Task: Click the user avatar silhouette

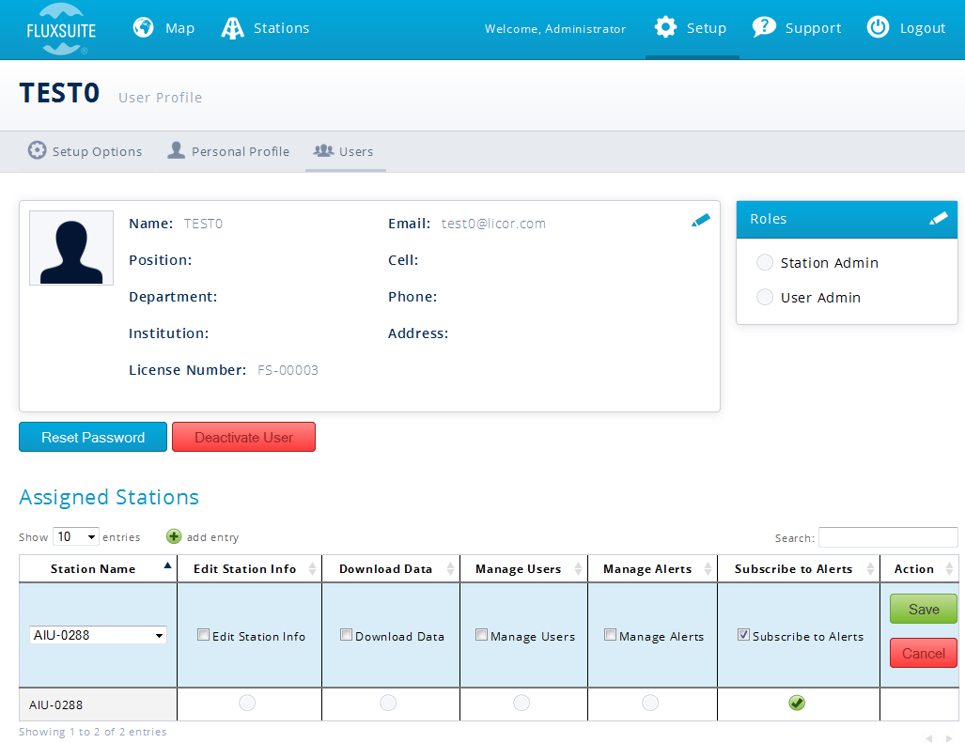Action: tap(71, 248)
